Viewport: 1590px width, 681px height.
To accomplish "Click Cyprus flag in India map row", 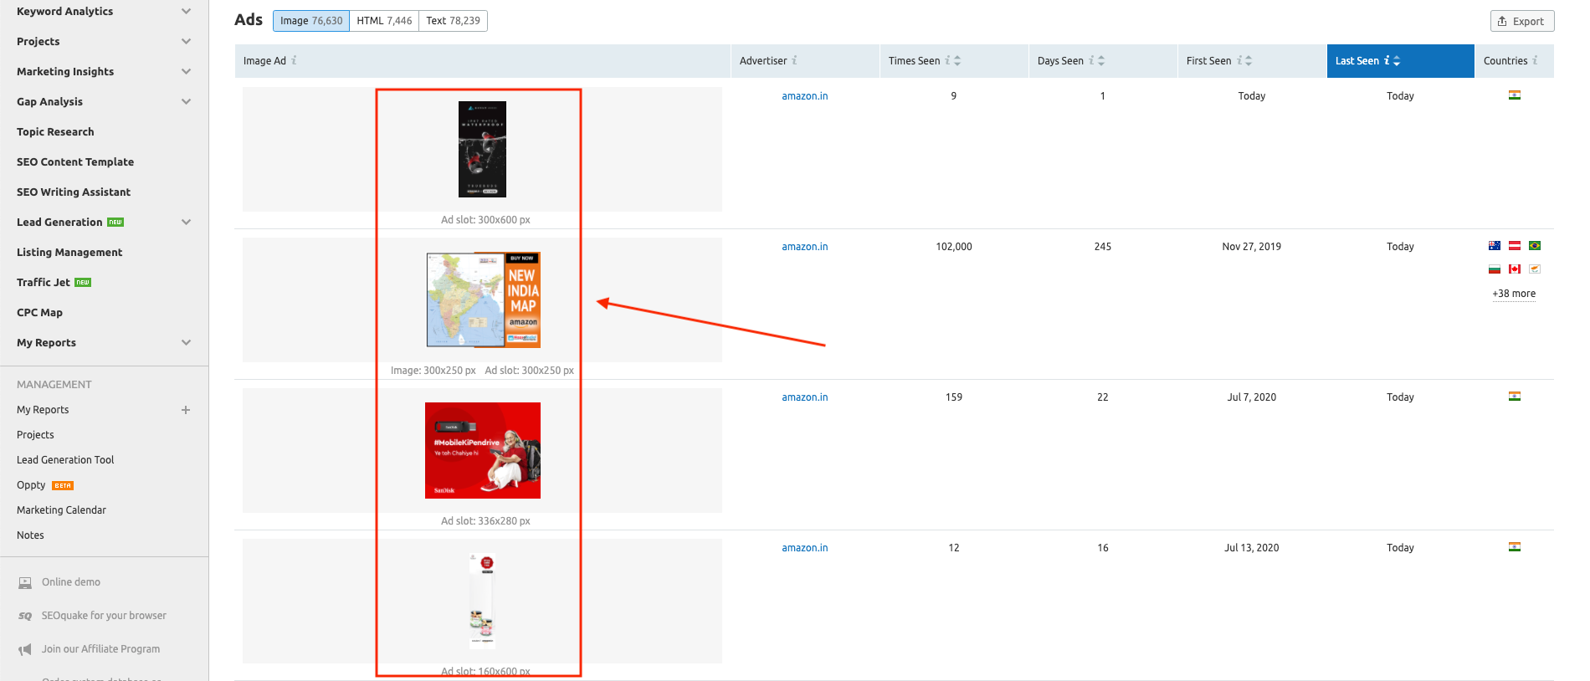I will (1535, 269).
